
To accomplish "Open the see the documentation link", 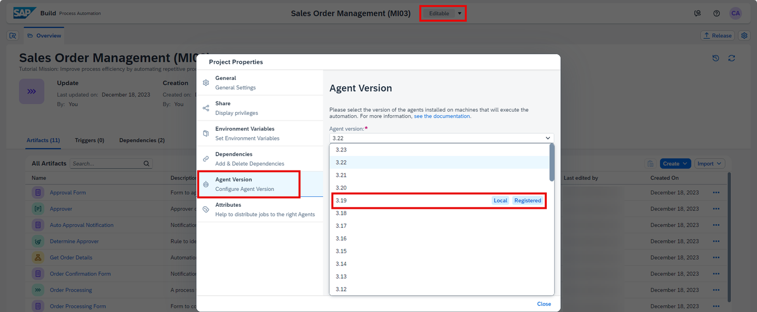I will point(442,116).
